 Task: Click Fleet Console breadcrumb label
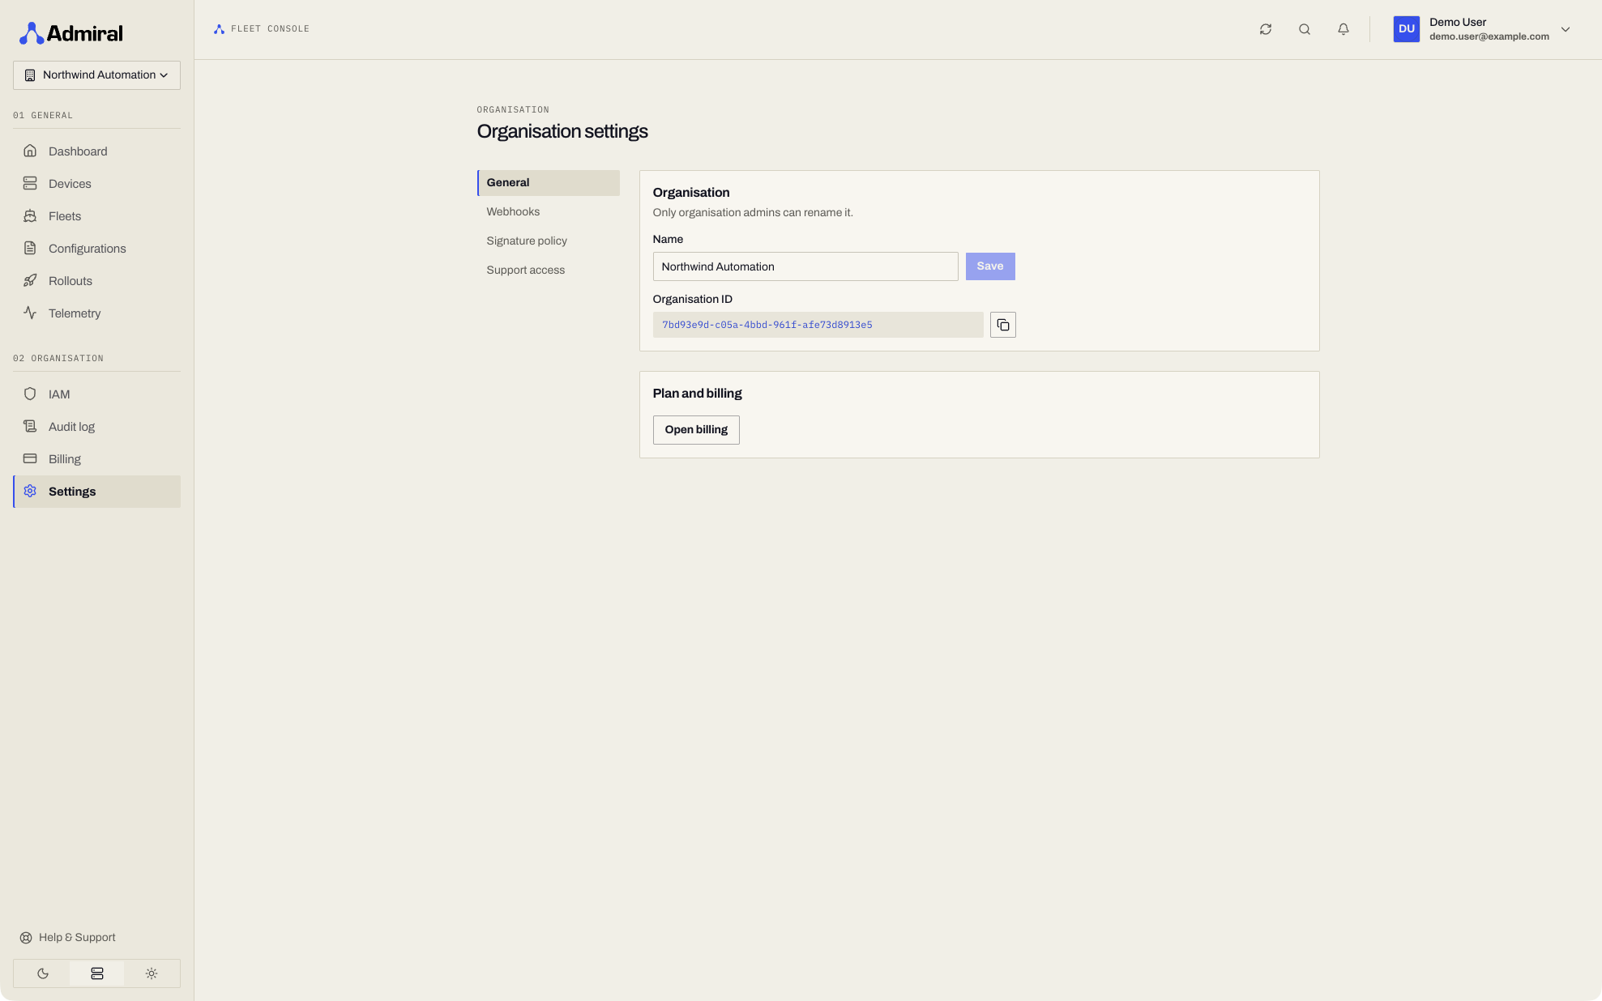(x=270, y=29)
